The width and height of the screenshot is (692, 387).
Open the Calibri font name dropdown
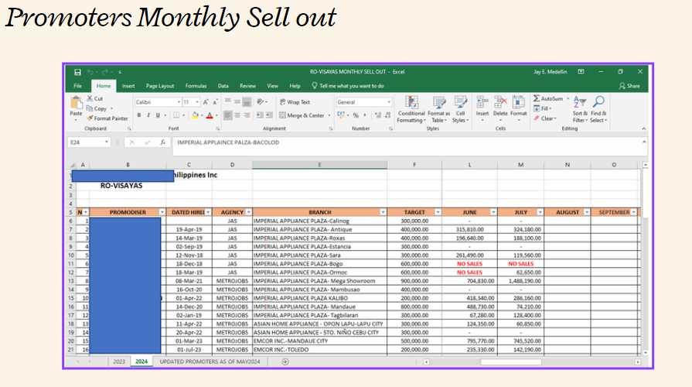coord(179,102)
